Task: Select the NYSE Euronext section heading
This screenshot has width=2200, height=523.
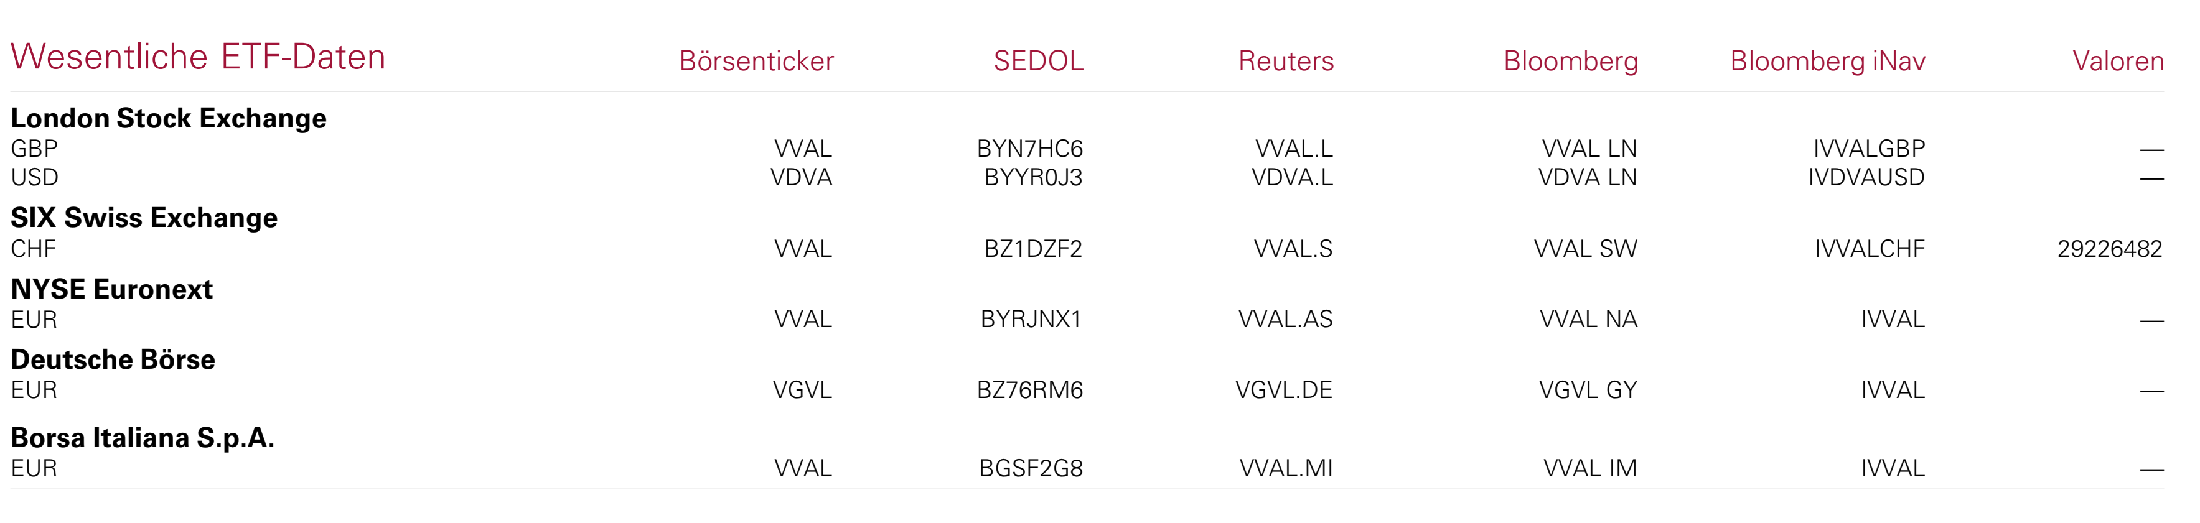Action: [111, 289]
